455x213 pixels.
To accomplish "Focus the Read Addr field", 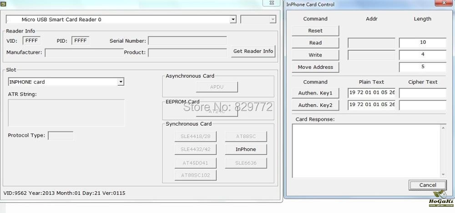I will click(371, 43).
